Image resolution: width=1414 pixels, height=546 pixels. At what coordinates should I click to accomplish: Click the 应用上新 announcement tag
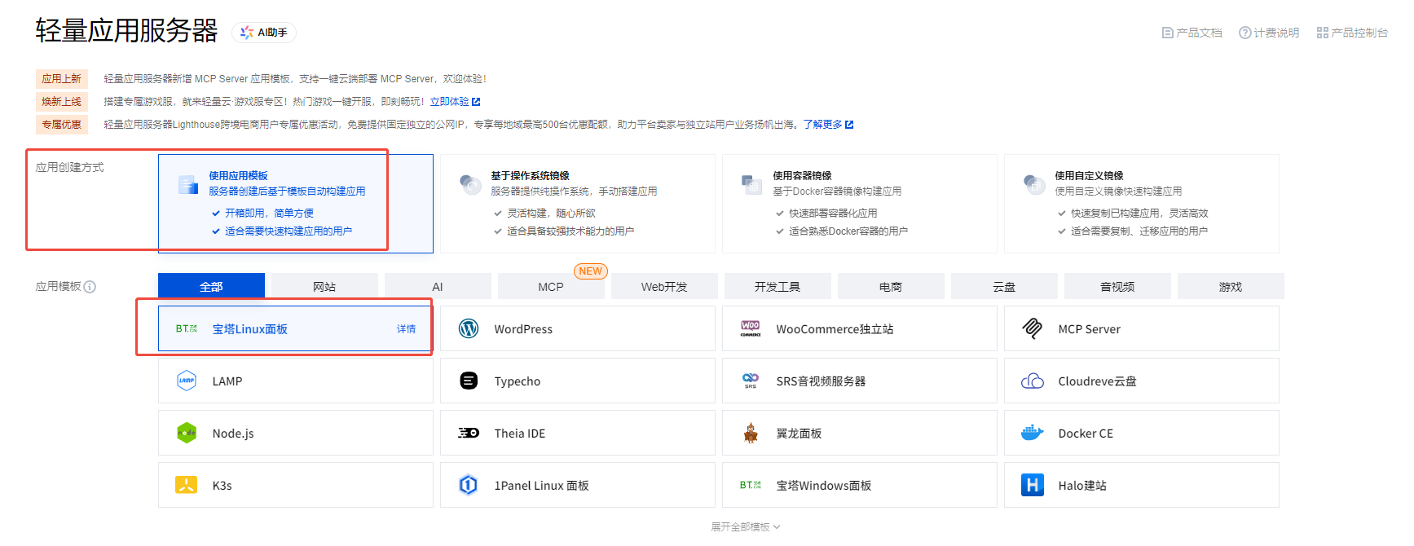pos(61,79)
